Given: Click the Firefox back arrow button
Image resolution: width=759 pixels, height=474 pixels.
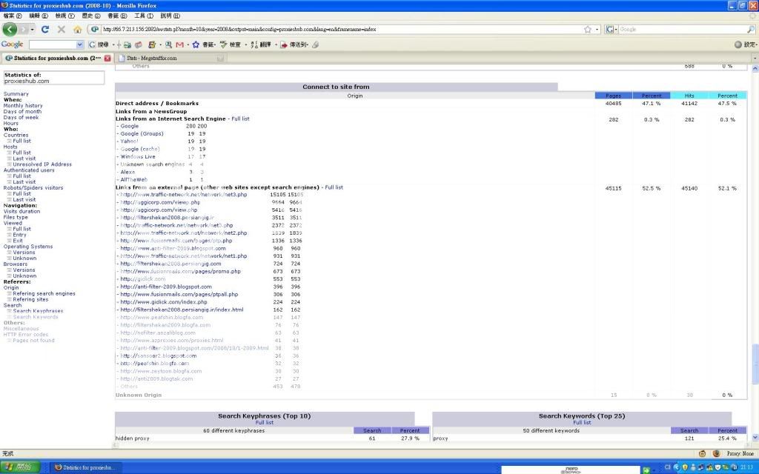Looking at the screenshot, I should (10, 29).
